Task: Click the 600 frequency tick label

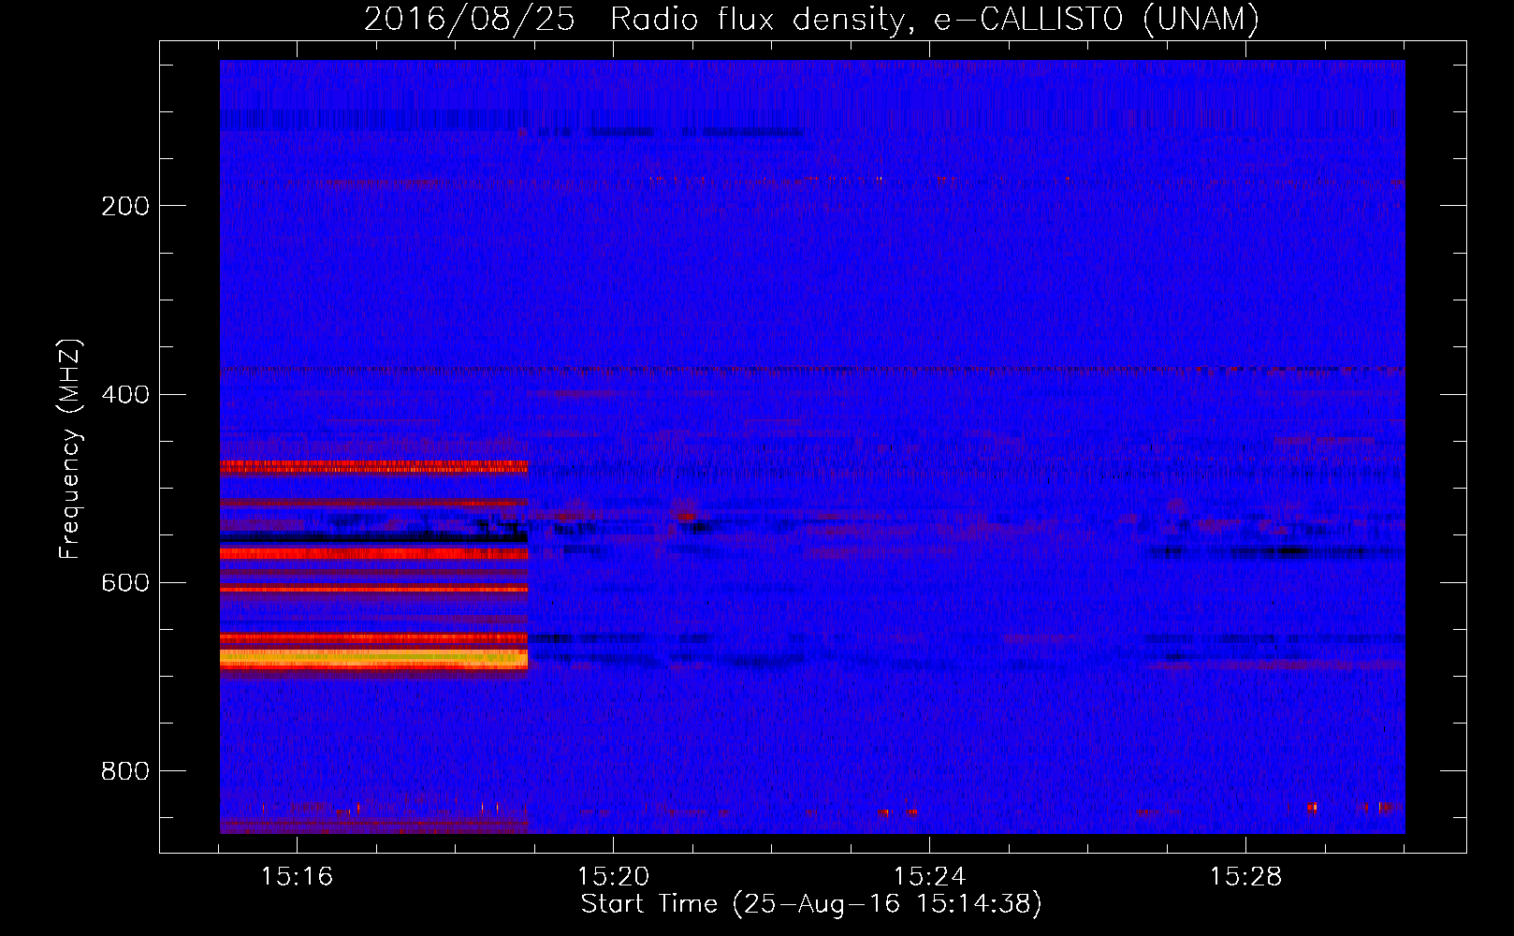Action: (x=125, y=582)
